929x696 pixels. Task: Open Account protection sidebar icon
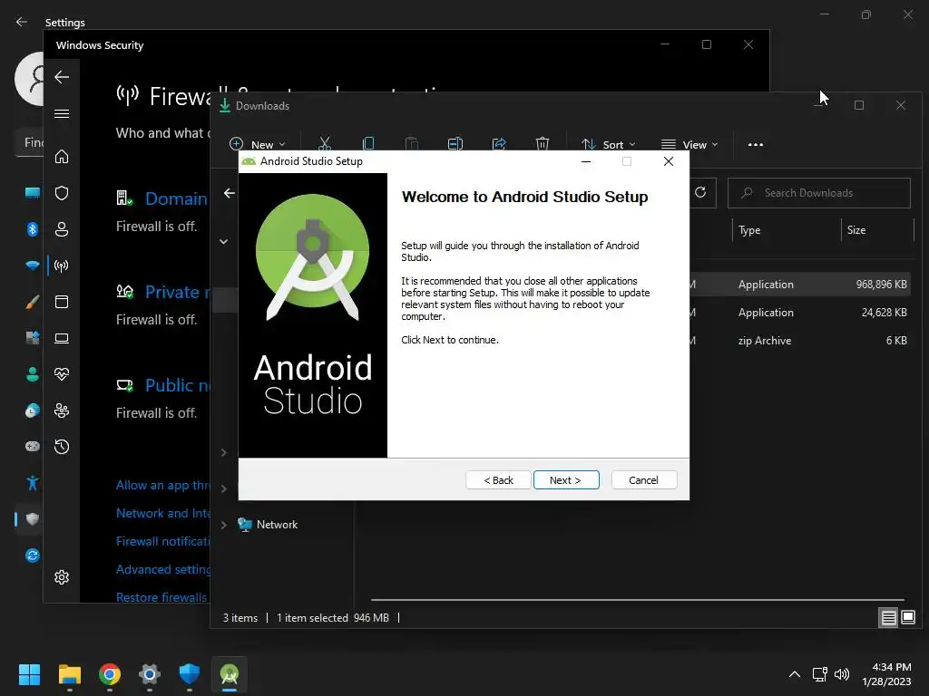[62, 229]
